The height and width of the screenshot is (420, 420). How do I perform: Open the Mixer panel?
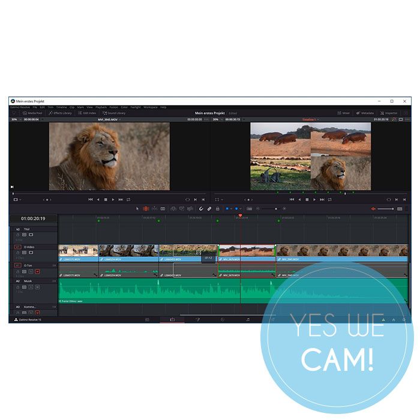tap(344, 113)
